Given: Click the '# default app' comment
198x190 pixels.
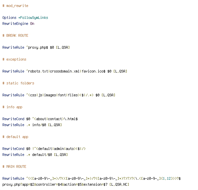Looking at the screenshot, I should click(15, 137).
